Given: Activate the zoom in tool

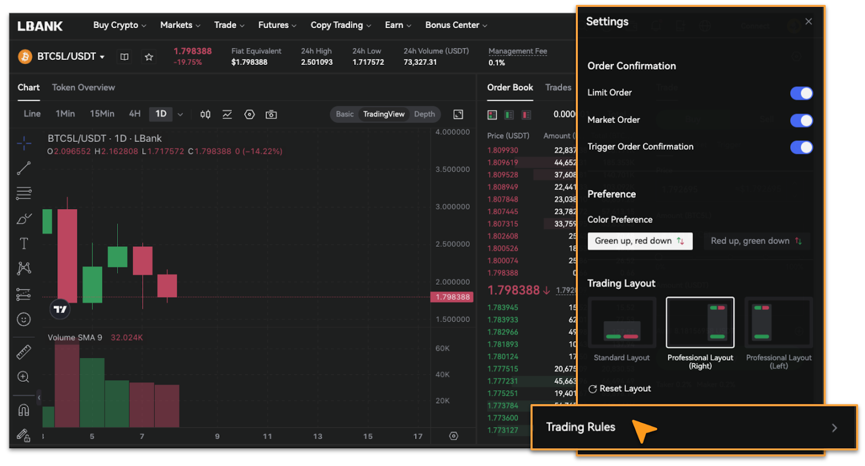Looking at the screenshot, I should point(24,377).
